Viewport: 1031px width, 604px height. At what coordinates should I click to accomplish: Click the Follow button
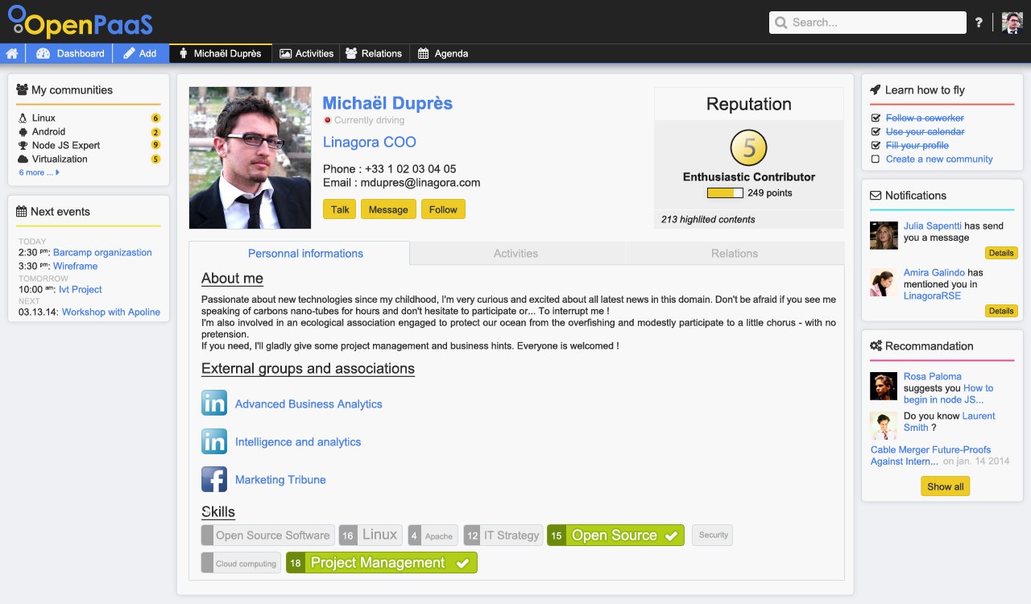click(443, 209)
